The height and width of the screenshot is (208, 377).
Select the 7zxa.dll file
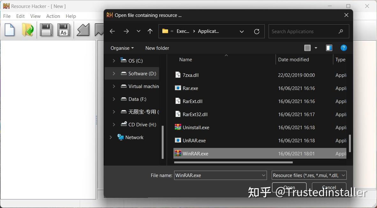pyautogui.click(x=190, y=75)
